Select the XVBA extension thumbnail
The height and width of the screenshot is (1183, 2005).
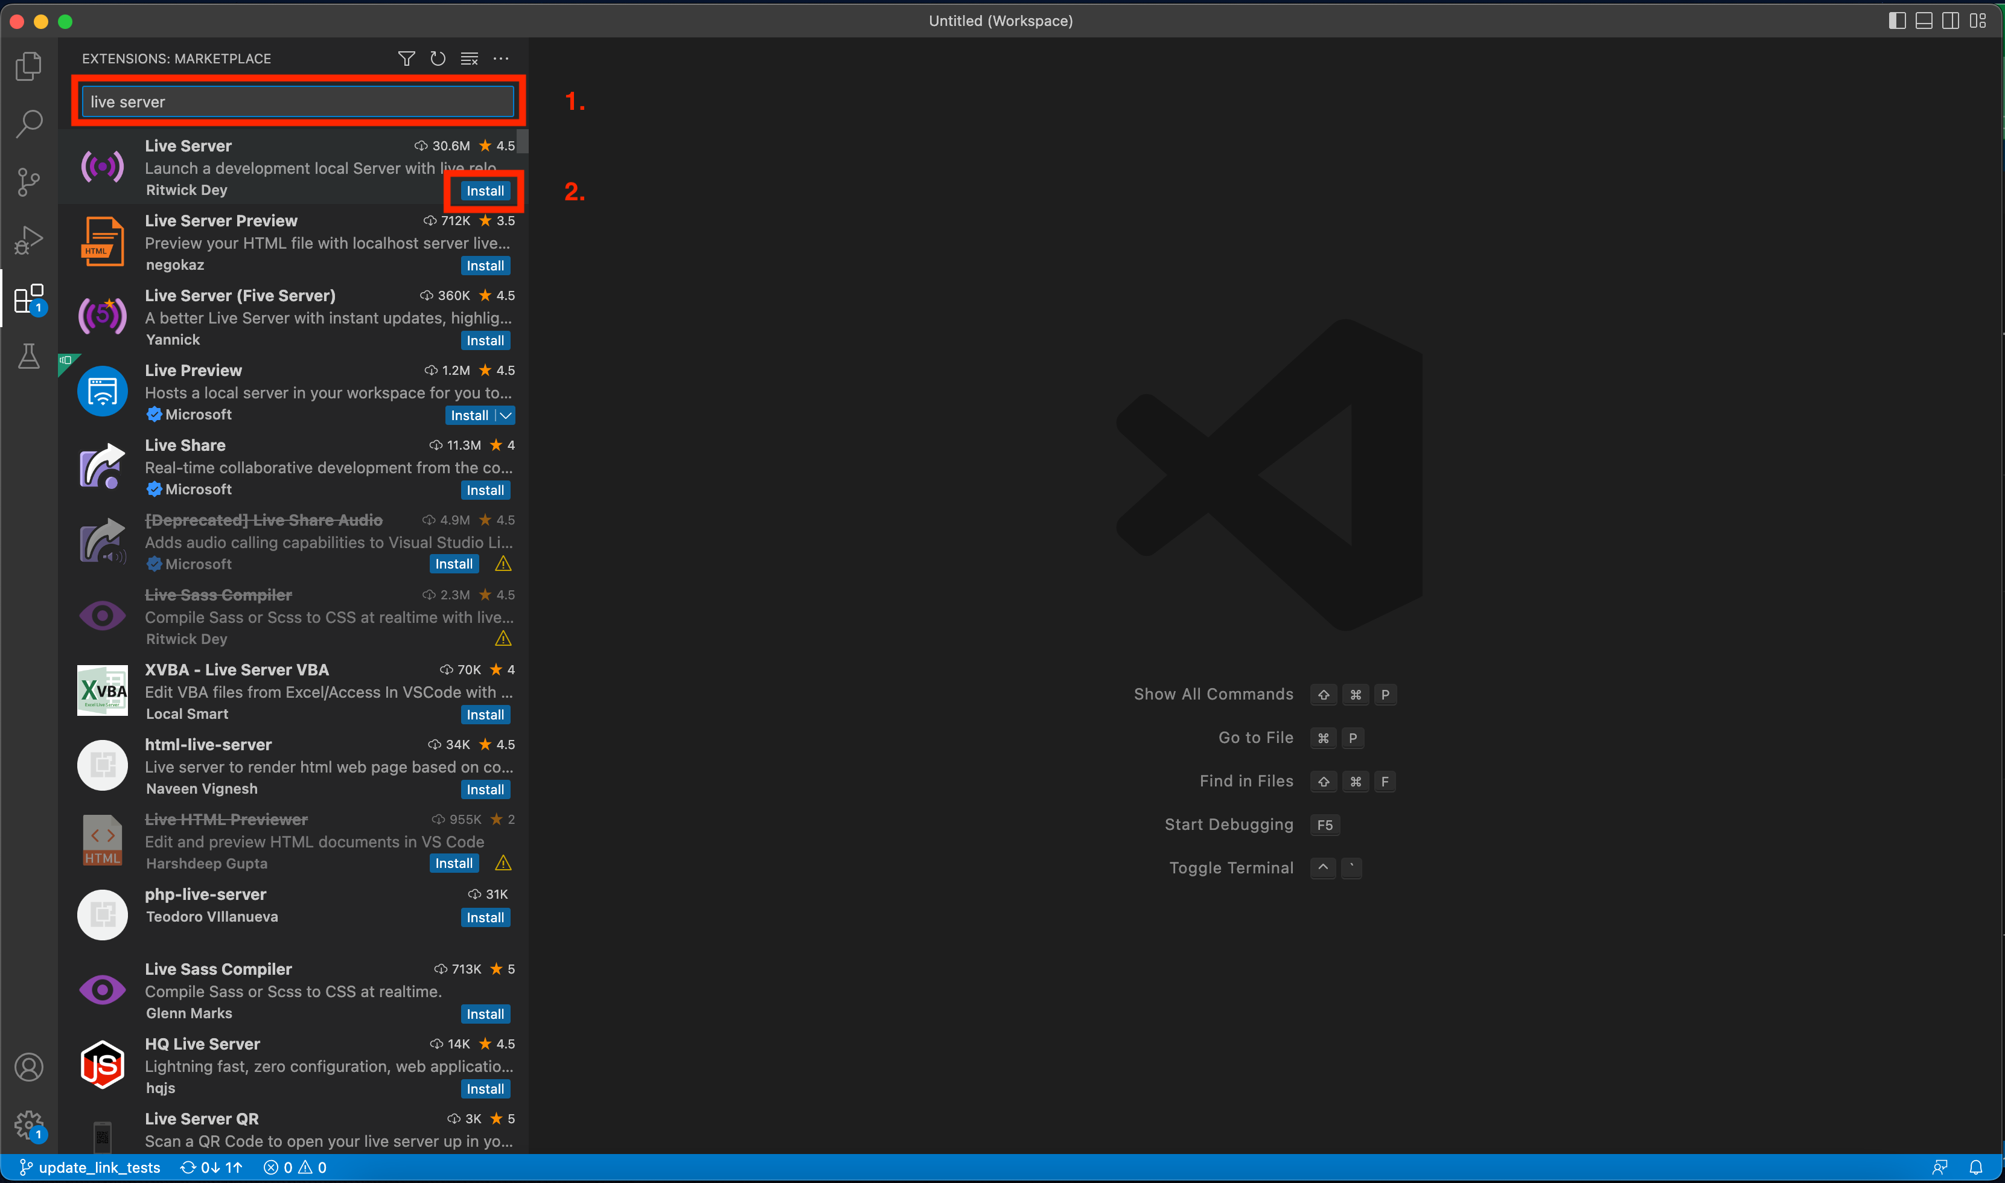[x=102, y=690]
